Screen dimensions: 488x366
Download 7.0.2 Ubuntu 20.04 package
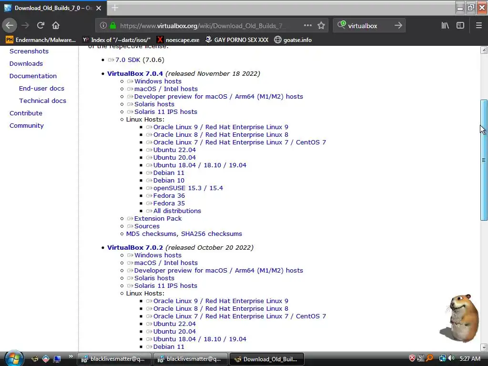[x=174, y=332]
